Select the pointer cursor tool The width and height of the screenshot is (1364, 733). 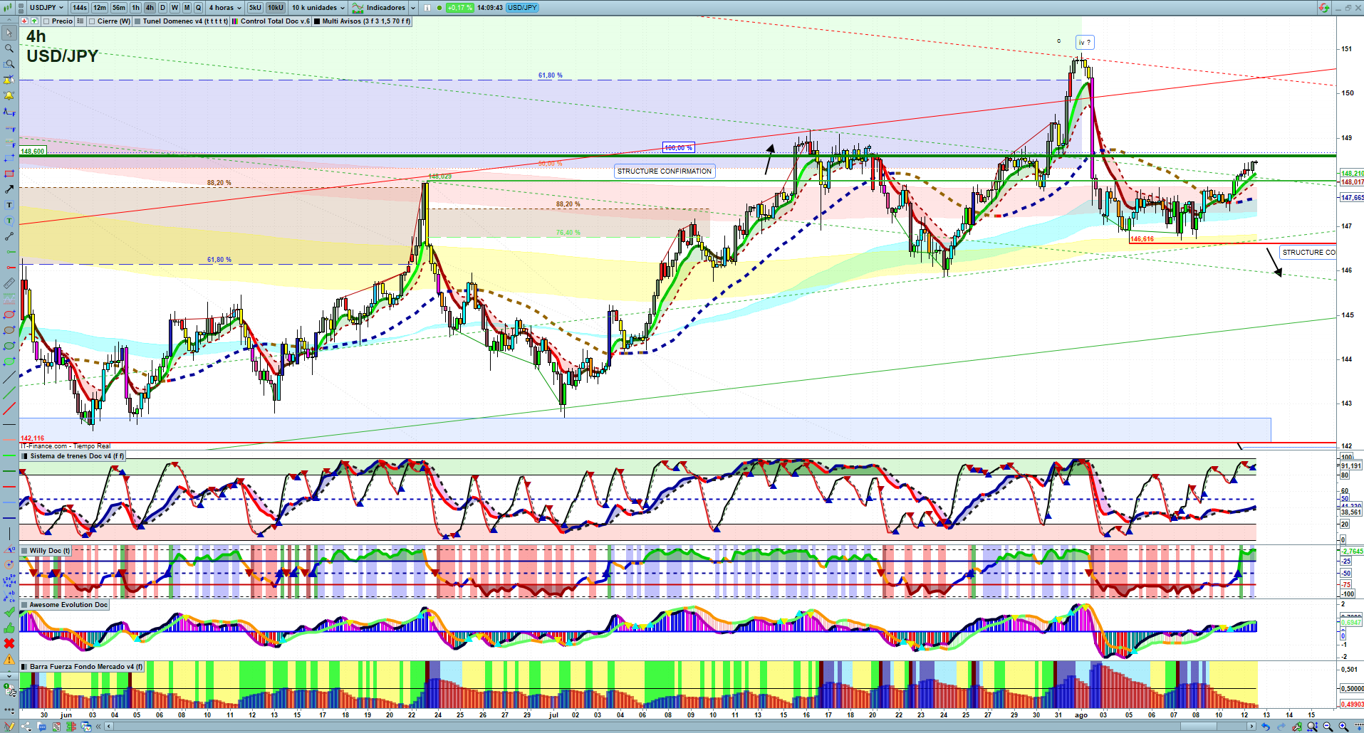coord(9,33)
